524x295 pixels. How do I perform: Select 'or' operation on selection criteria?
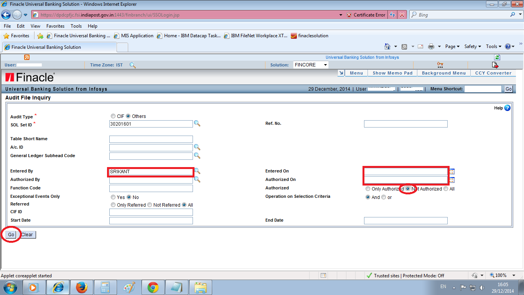point(384,197)
